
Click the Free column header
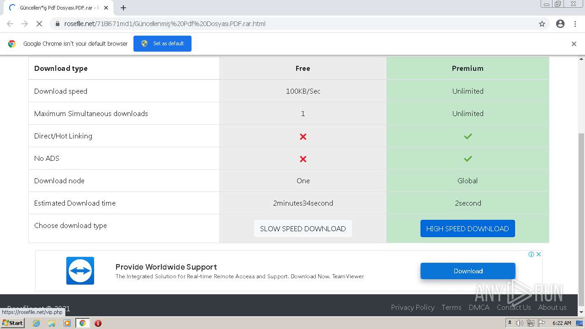point(303,68)
